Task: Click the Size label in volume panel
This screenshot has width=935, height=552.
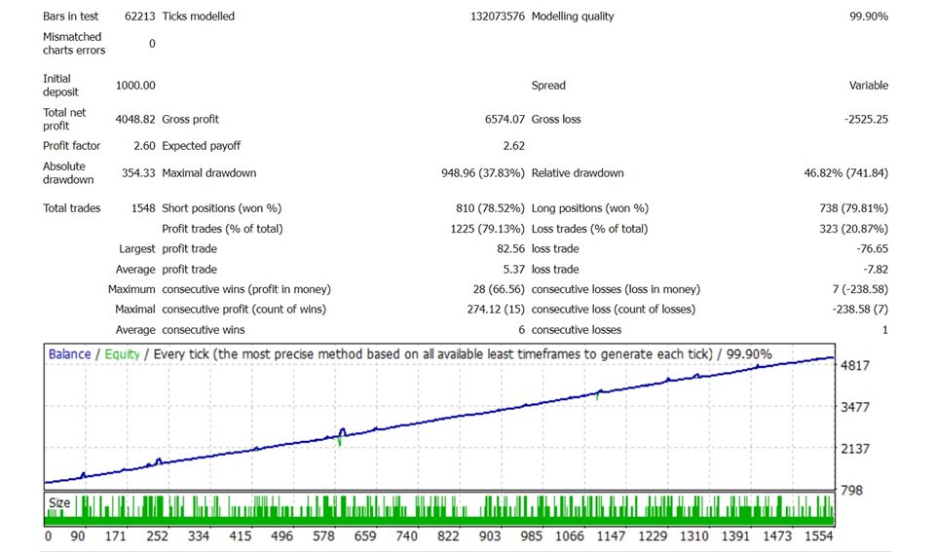Action: (x=59, y=502)
